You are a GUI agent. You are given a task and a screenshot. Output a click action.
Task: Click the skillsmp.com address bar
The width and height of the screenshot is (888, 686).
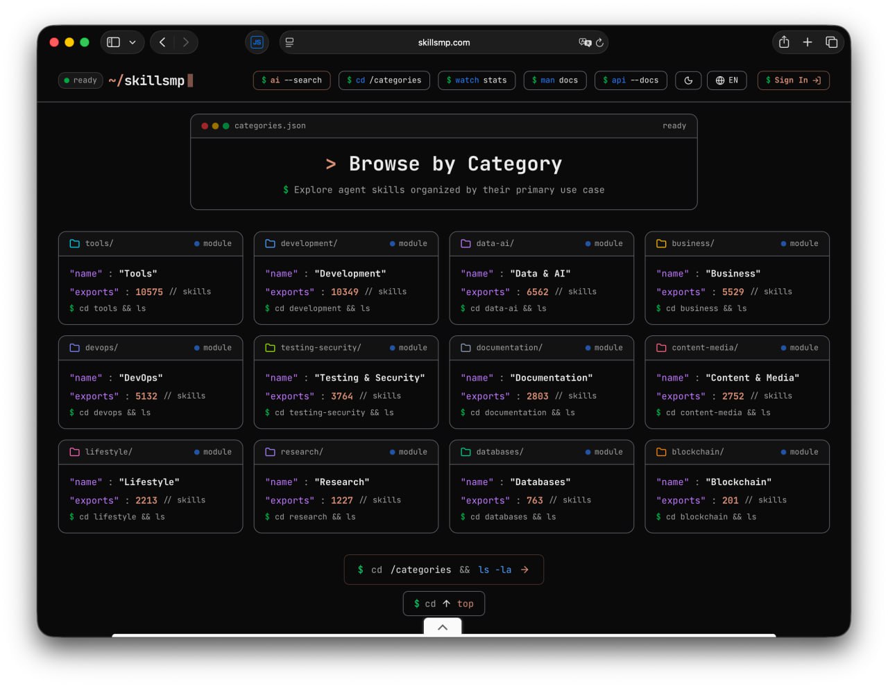[444, 42]
